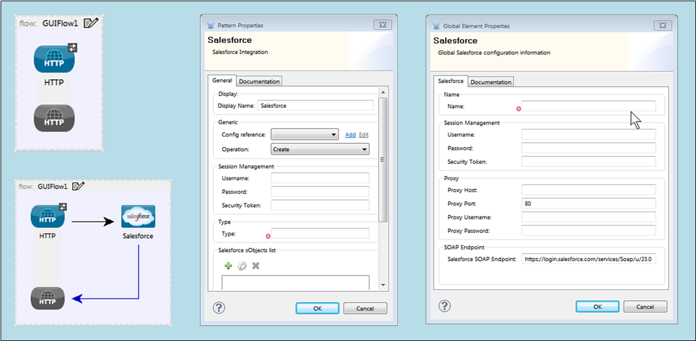Remove an sObject using the X icon
Screen dimensions: 696x341
click(x=255, y=265)
